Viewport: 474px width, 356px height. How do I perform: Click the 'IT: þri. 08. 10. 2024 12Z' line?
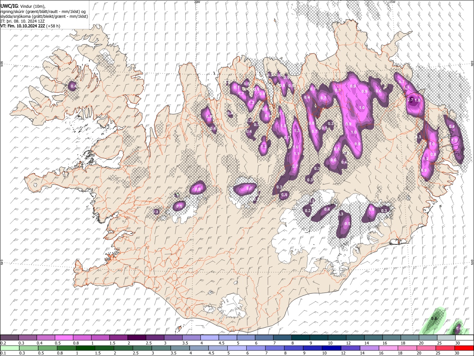point(23,21)
